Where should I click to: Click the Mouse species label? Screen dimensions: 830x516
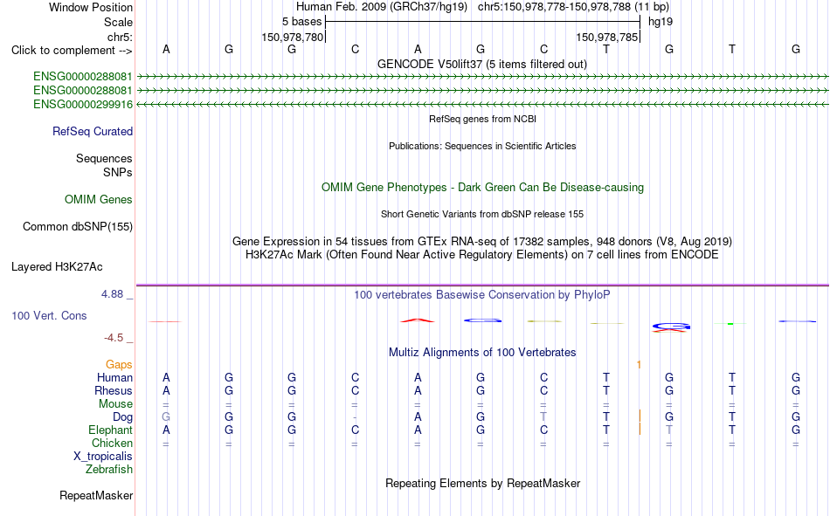coord(115,403)
